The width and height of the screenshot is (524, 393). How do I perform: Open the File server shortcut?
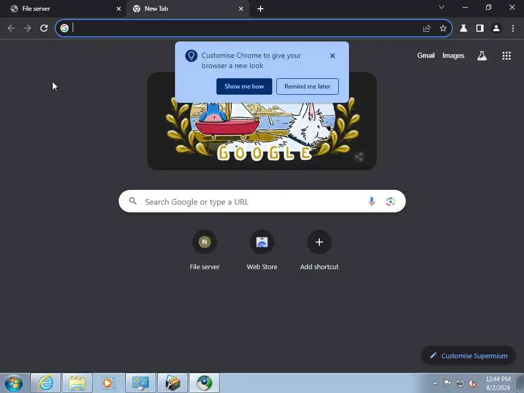(x=205, y=251)
